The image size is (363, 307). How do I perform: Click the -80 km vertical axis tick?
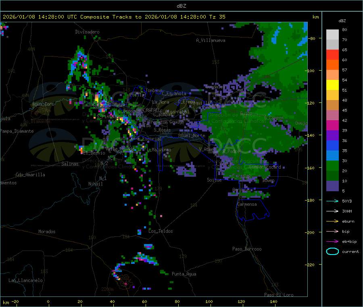[313, 38]
